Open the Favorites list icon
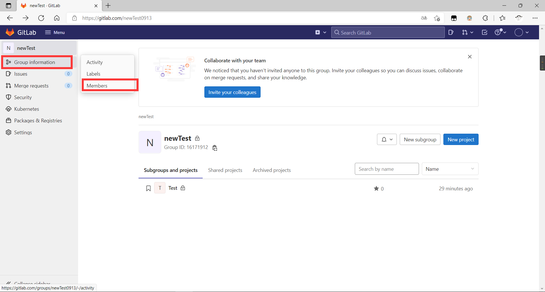 click(502, 18)
